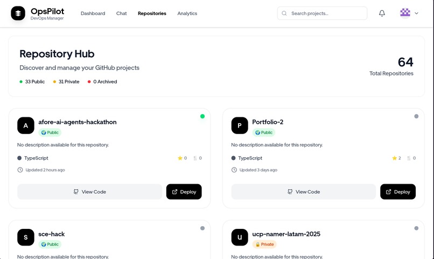Open the afore-ai-agents-hackathon repository title
Screen dimensions: 434x259
(x=78, y=122)
